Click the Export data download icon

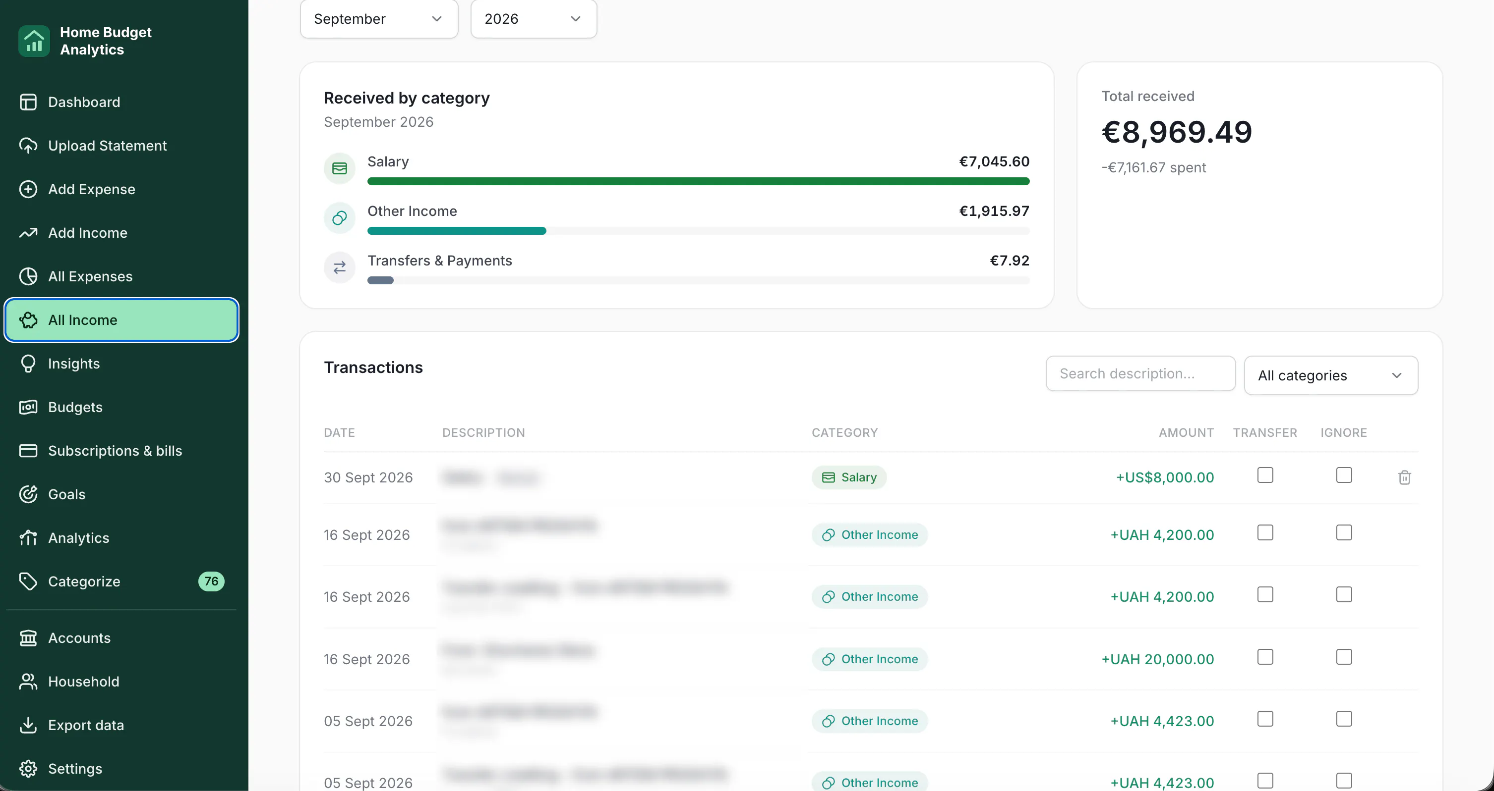[28, 725]
